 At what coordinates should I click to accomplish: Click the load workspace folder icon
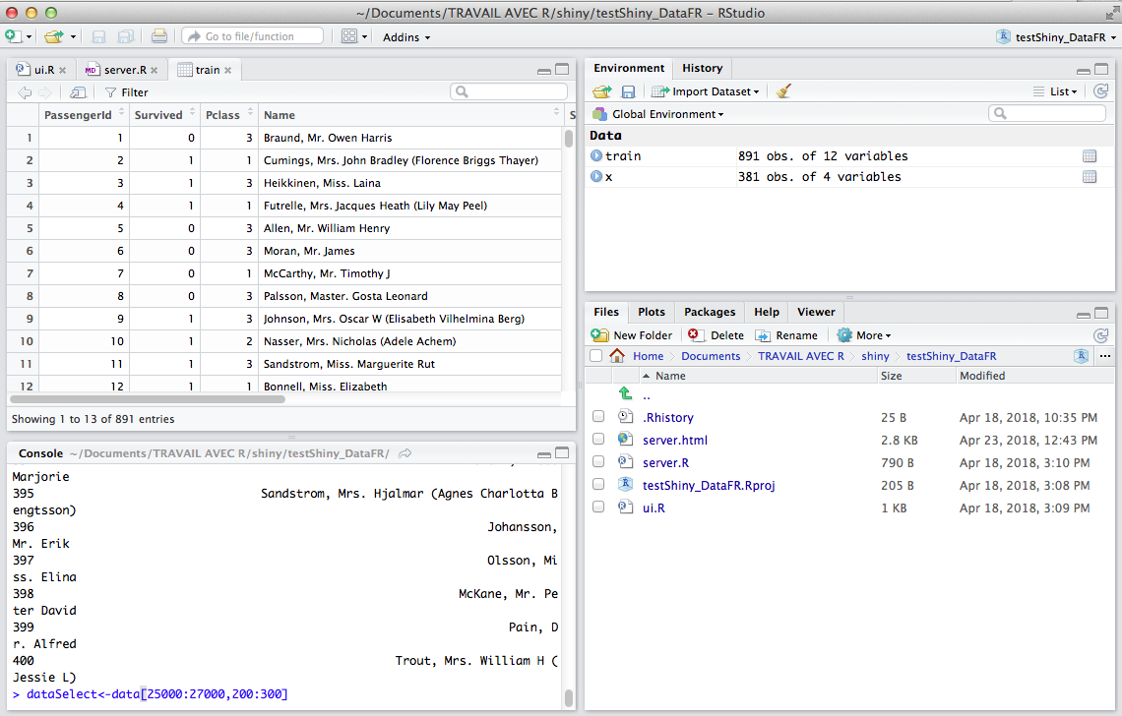pyautogui.click(x=602, y=91)
